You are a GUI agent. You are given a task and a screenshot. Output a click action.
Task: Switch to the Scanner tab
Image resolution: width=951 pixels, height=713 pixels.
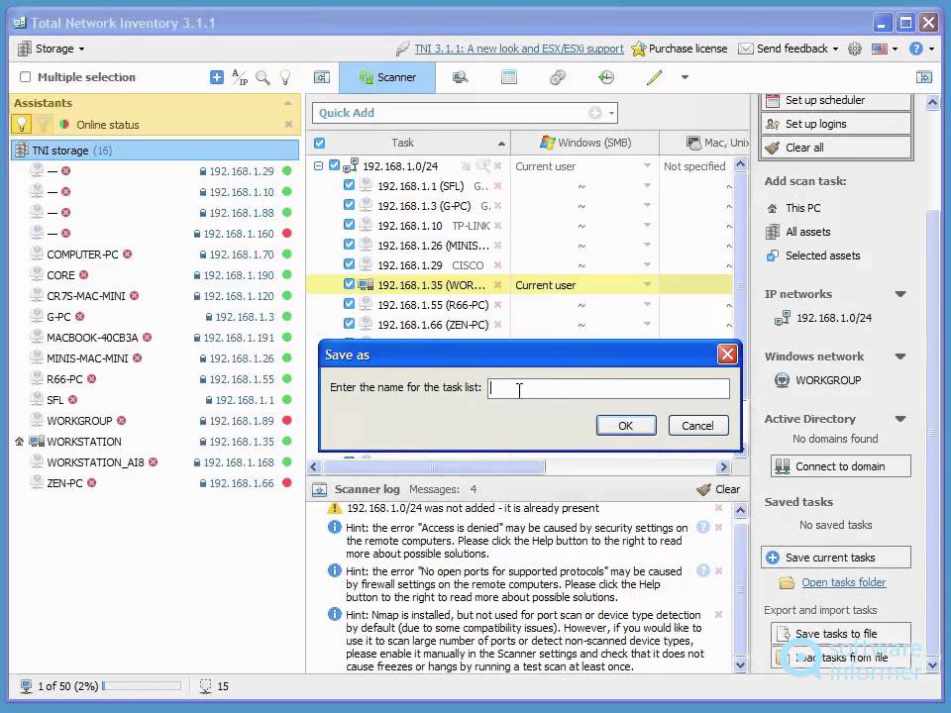387,77
